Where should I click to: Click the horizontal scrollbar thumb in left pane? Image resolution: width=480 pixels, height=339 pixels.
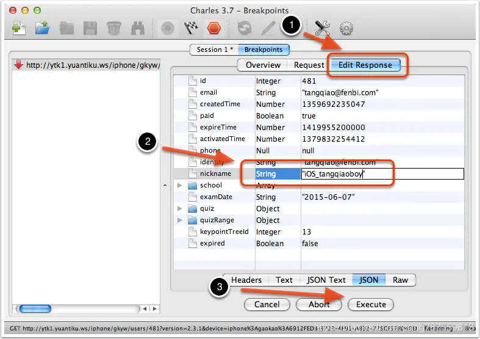(x=35, y=308)
